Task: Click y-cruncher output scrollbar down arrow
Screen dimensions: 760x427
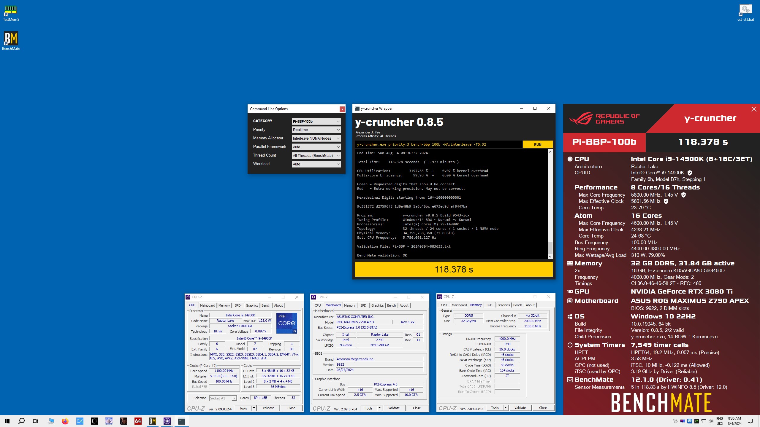Action: pos(550,257)
